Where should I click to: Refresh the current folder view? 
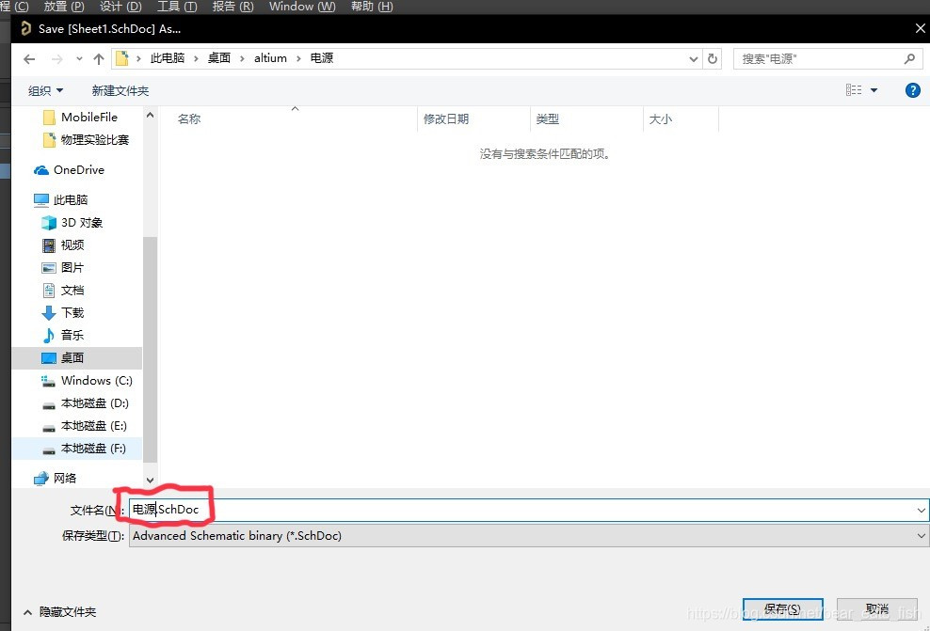click(713, 58)
